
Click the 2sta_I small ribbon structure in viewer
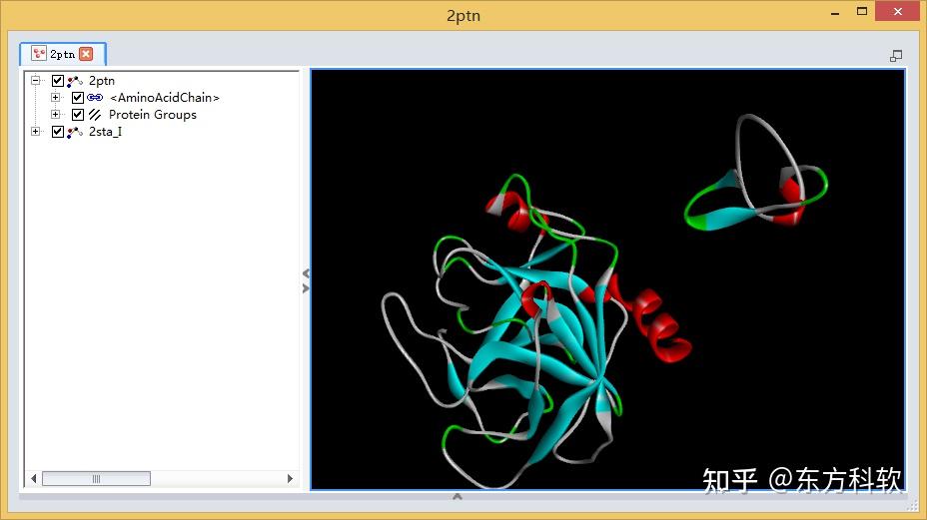756,174
